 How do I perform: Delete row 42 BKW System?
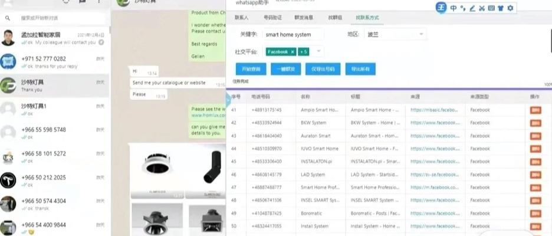[535, 123]
